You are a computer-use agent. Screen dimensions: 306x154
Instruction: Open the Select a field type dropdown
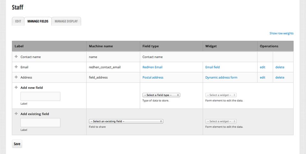coord(161,95)
